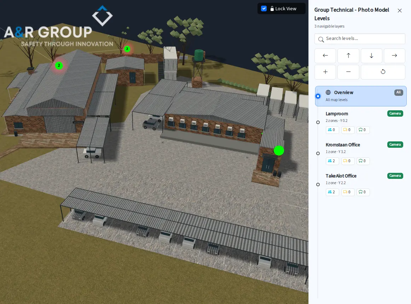The height and width of the screenshot is (304, 411).
Task: Click green marker 2 near the tree
Action: click(127, 49)
